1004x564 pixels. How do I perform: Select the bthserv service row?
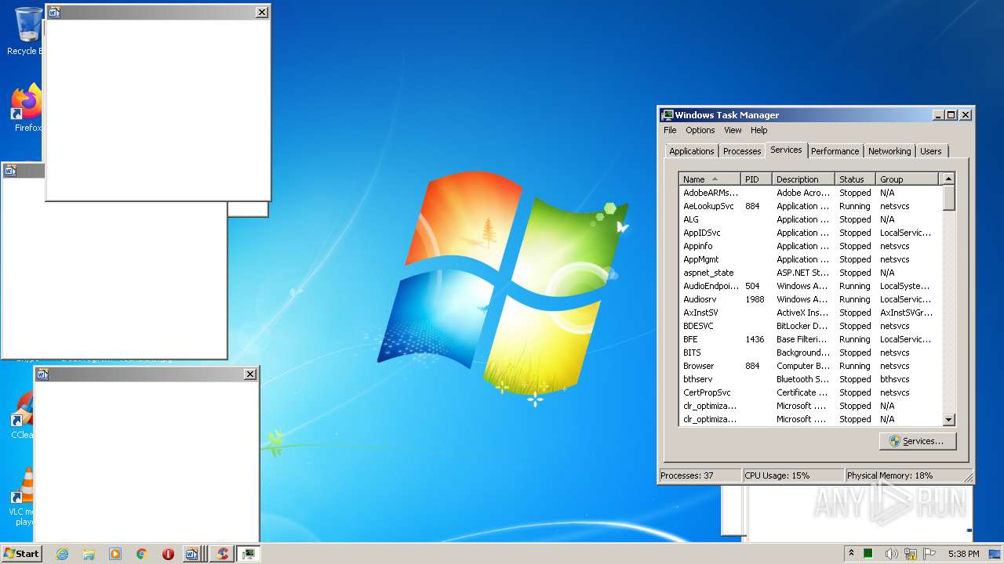[810, 379]
